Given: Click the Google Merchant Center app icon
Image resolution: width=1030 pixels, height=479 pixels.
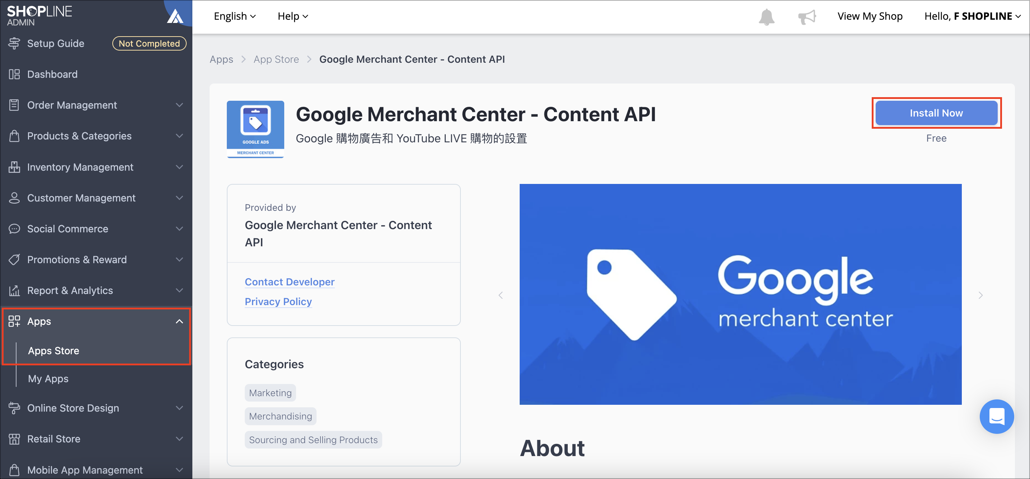Looking at the screenshot, I should pyautogui.click(x=255, y=129).
